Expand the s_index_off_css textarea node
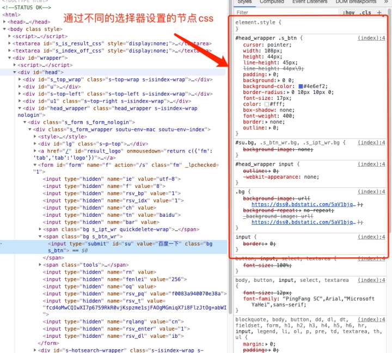This screenshot has width=392, height=353. click(9, 51)
